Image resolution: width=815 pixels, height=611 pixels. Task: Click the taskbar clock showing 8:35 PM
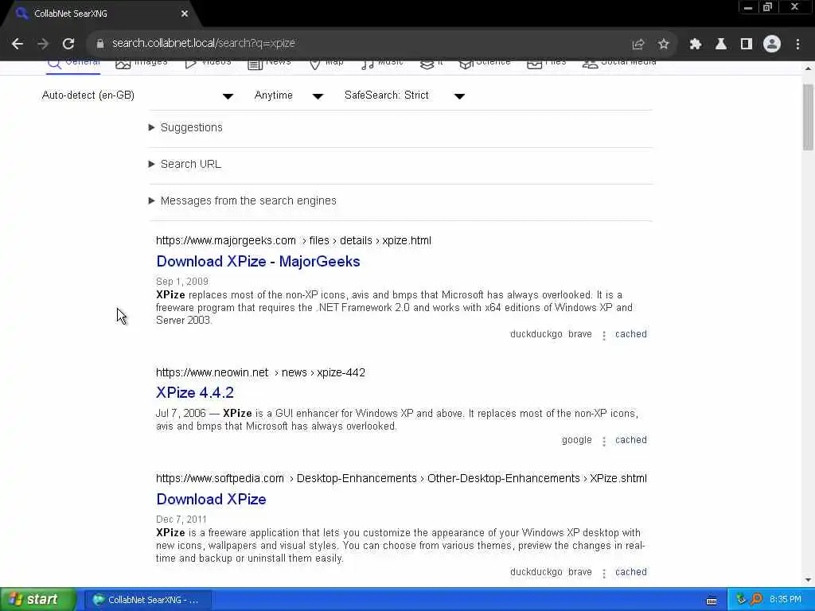786,600
